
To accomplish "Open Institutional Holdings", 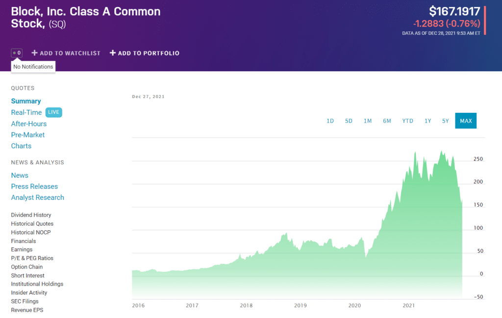I will click(37, 284).
